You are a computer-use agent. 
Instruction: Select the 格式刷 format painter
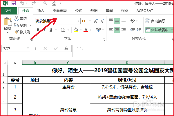[x=22, y=32]
